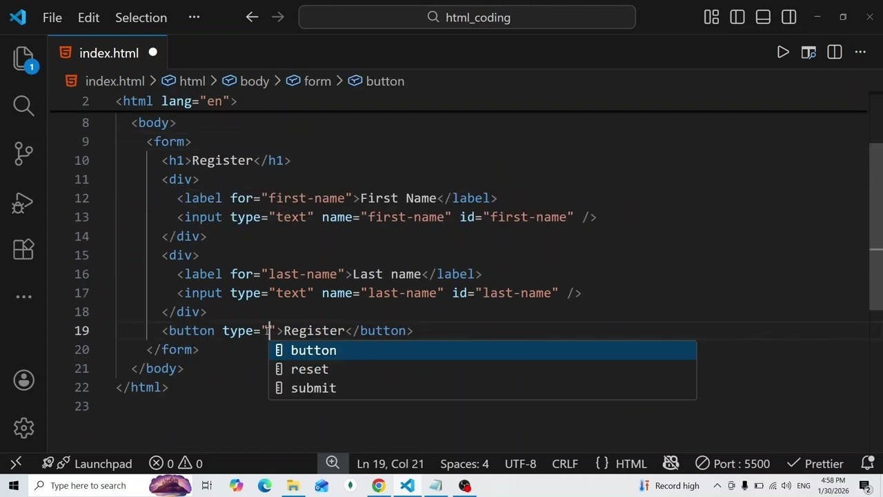Go forward with the right arrow
Screen dimensions: 883x497
278,17
